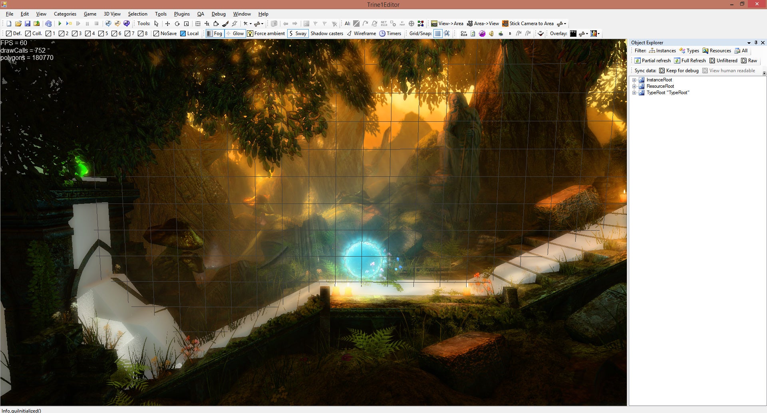
Task: Open the Debug menu
Action: point(219,14)
